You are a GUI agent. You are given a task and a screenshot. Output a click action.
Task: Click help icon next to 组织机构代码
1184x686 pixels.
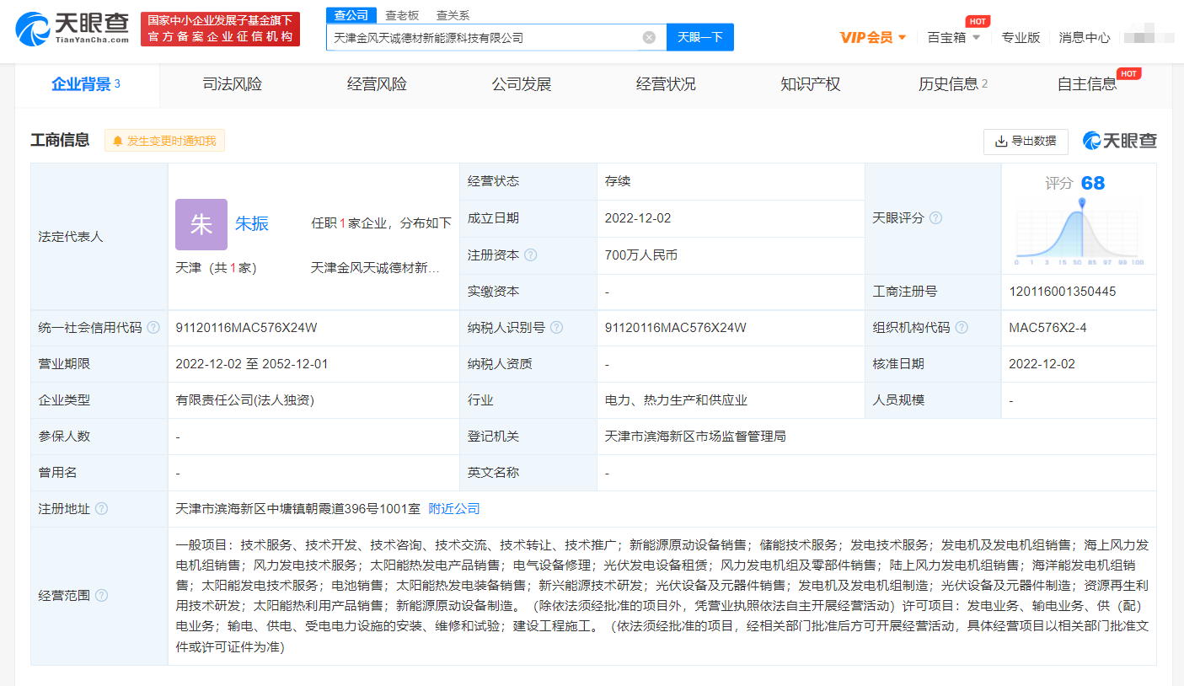tap(962, 328)
